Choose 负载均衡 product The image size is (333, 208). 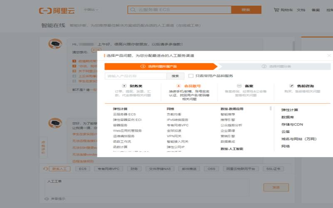(174, 114)
